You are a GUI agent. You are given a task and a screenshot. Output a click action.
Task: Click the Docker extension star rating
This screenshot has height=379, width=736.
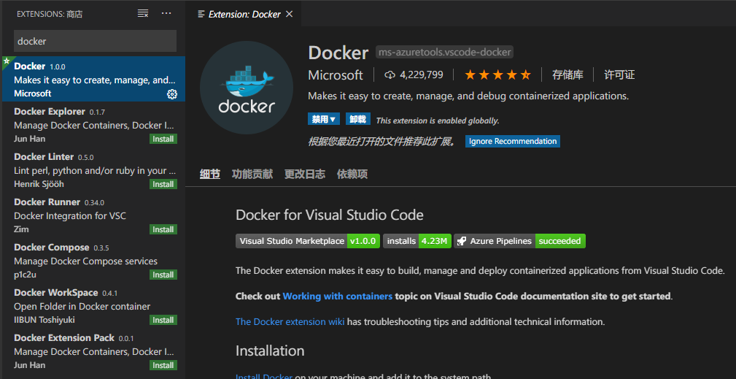click(497, 74)
